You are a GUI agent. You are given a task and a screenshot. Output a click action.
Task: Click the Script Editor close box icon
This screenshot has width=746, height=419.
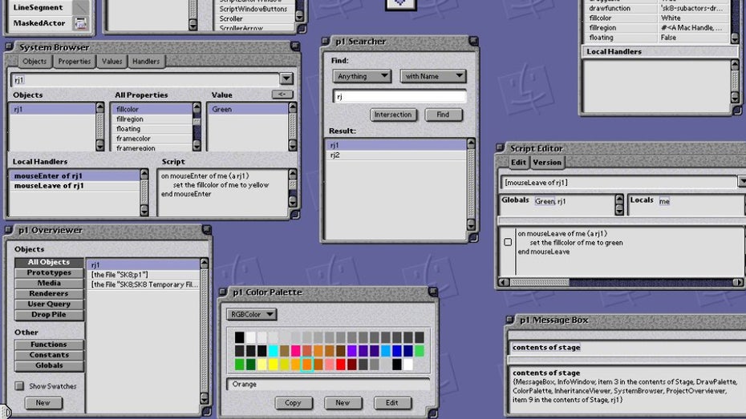coord(501,148)
